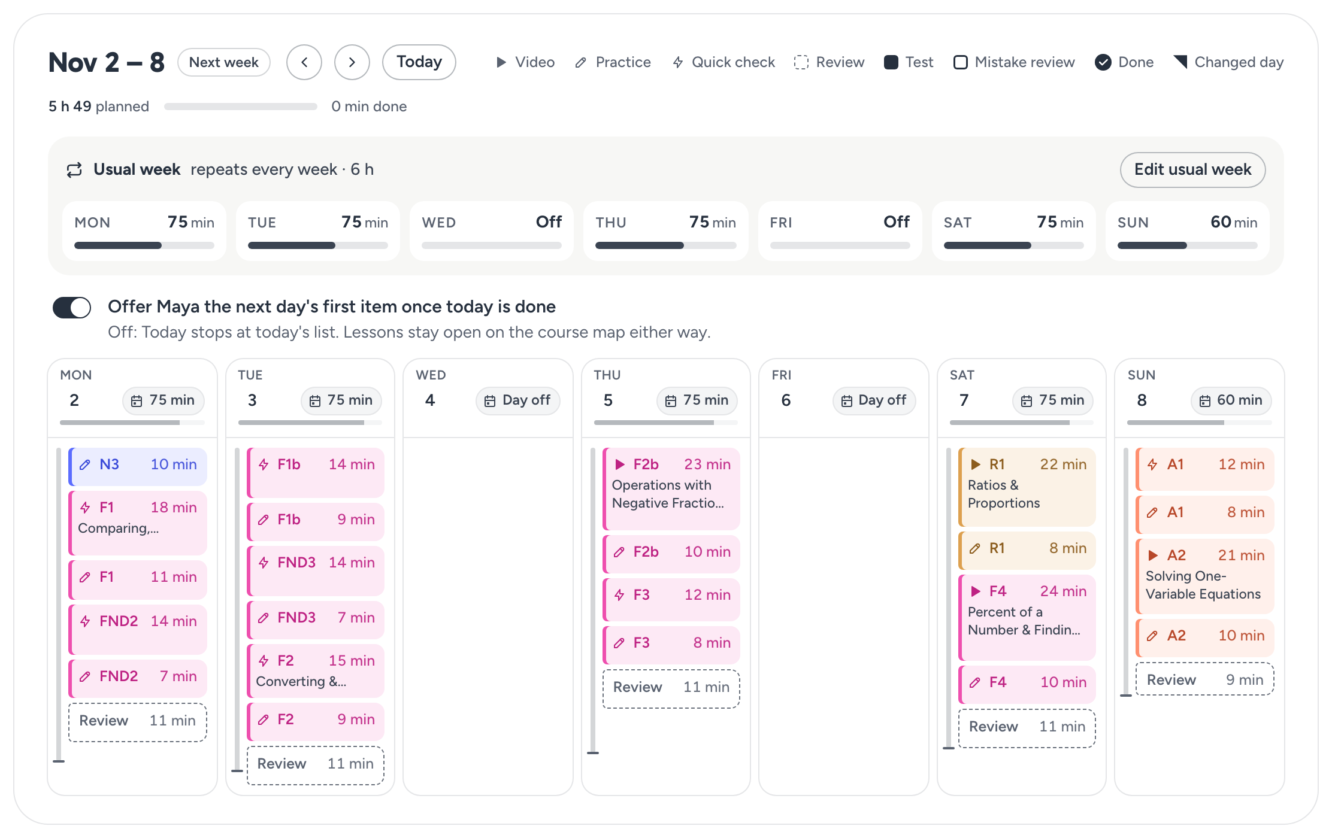Open Wednesday's Day off chip
Screen dimensions: 1332x838
pyautogui.click(x=518, y=400)
